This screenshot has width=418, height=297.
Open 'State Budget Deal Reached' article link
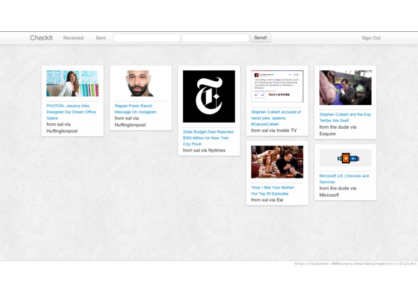[x=209, y=138]
